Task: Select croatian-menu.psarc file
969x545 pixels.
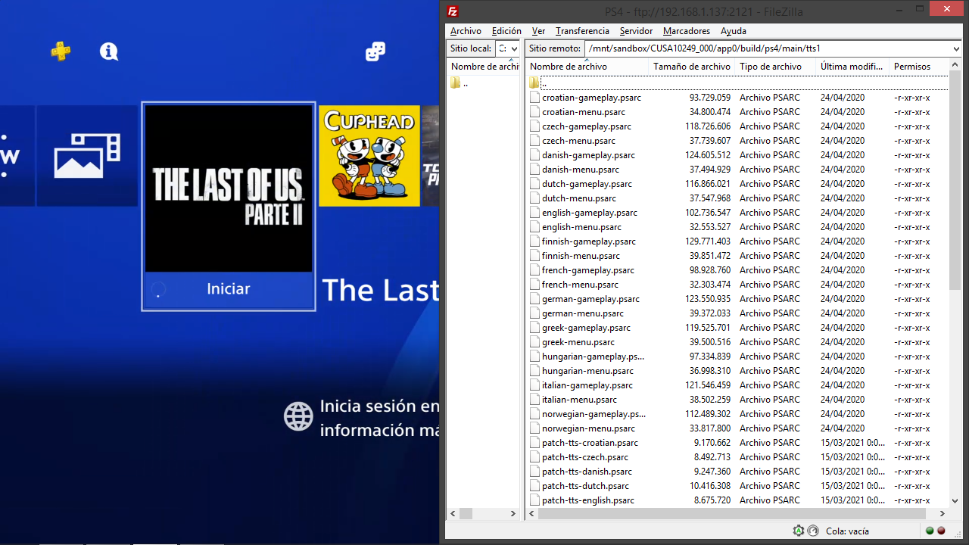Action: pos(584,112)
